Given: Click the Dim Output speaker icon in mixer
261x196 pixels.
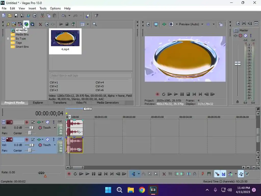Looking at the screenshot, I should click(x=250, y=23).
